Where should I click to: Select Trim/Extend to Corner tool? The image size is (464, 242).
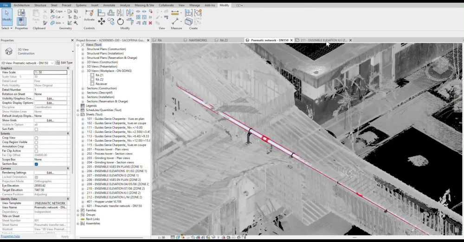(x=129, y=21)
